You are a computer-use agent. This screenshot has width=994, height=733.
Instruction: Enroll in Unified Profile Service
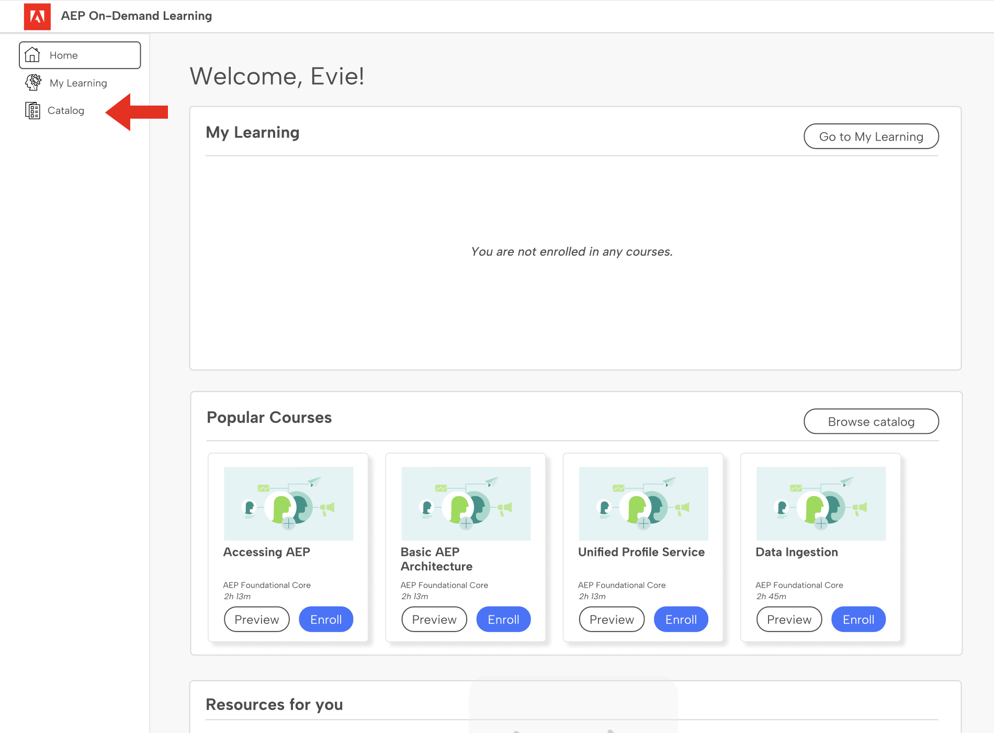point(681,620)
